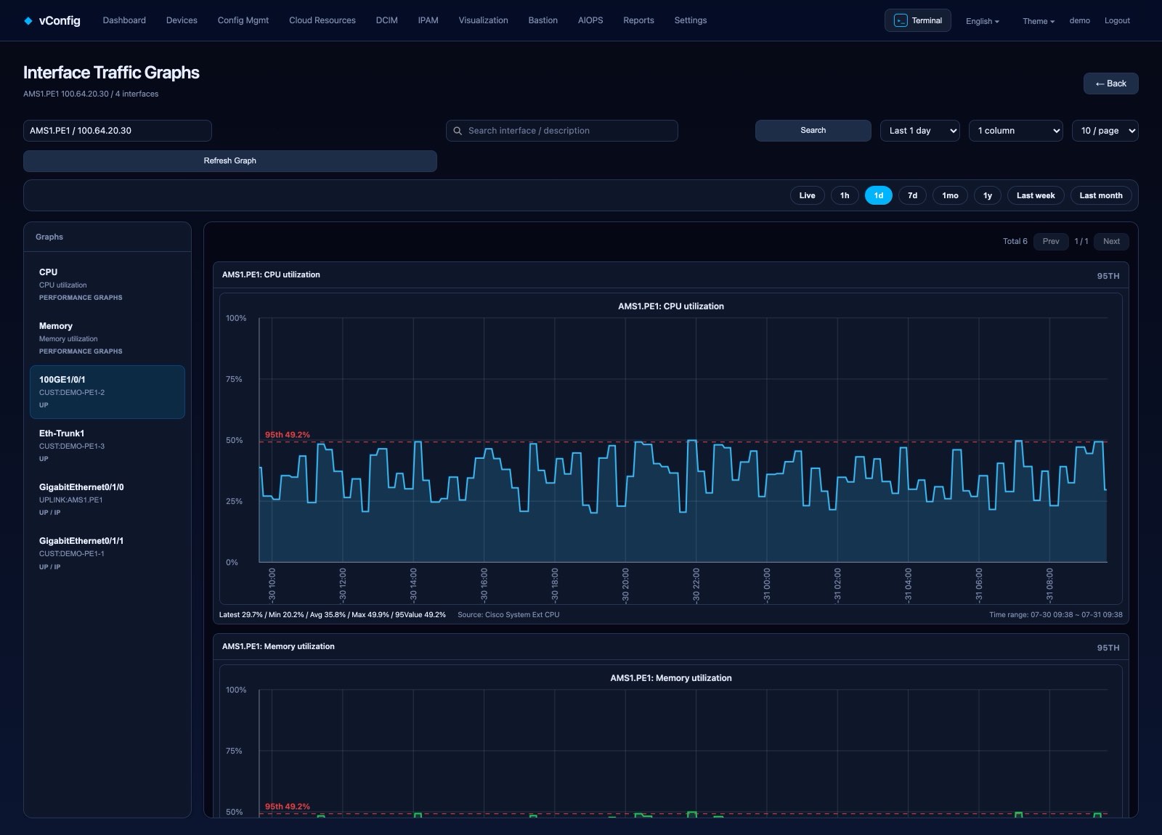Expand the English language dropdown
Viewport: 1162px width, 835px height.
point(982,21)
